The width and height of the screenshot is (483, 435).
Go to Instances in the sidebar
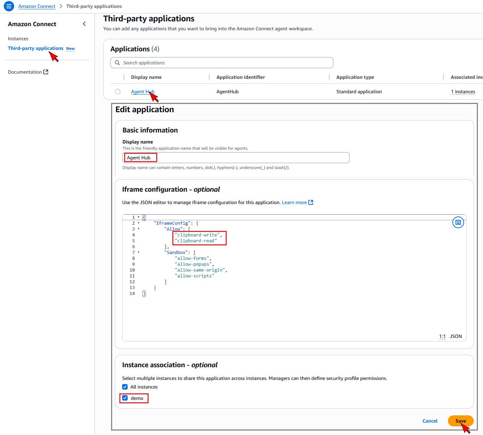click(18, 39)
